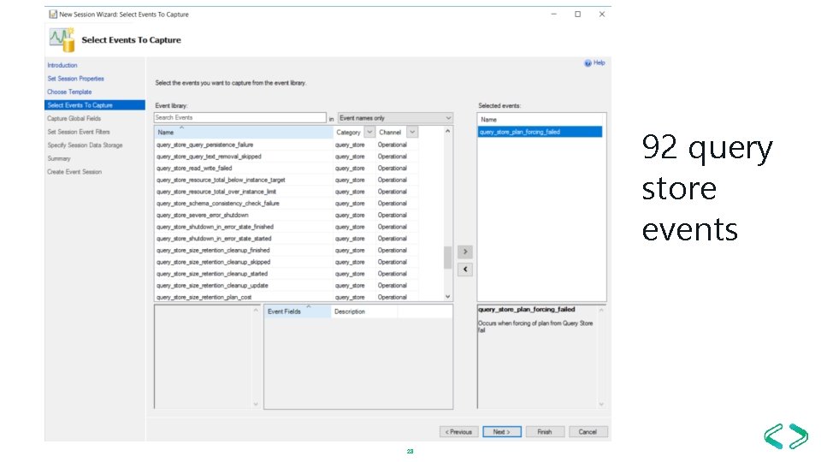This screenshot has width=821, height=462.
Task: Go to Set Session Properties step
Action: [x=76, y=79]
